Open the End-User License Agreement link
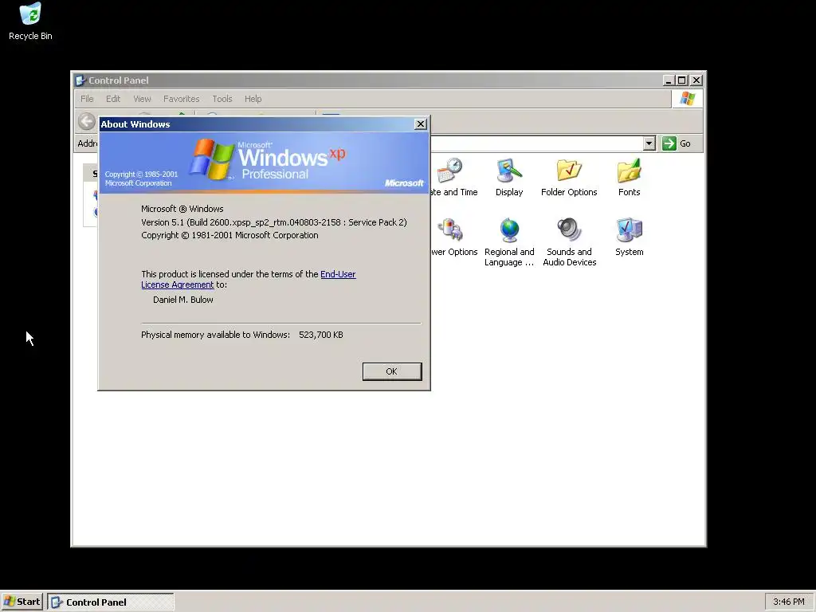This screenshot has height=612, width=816. 249,279
